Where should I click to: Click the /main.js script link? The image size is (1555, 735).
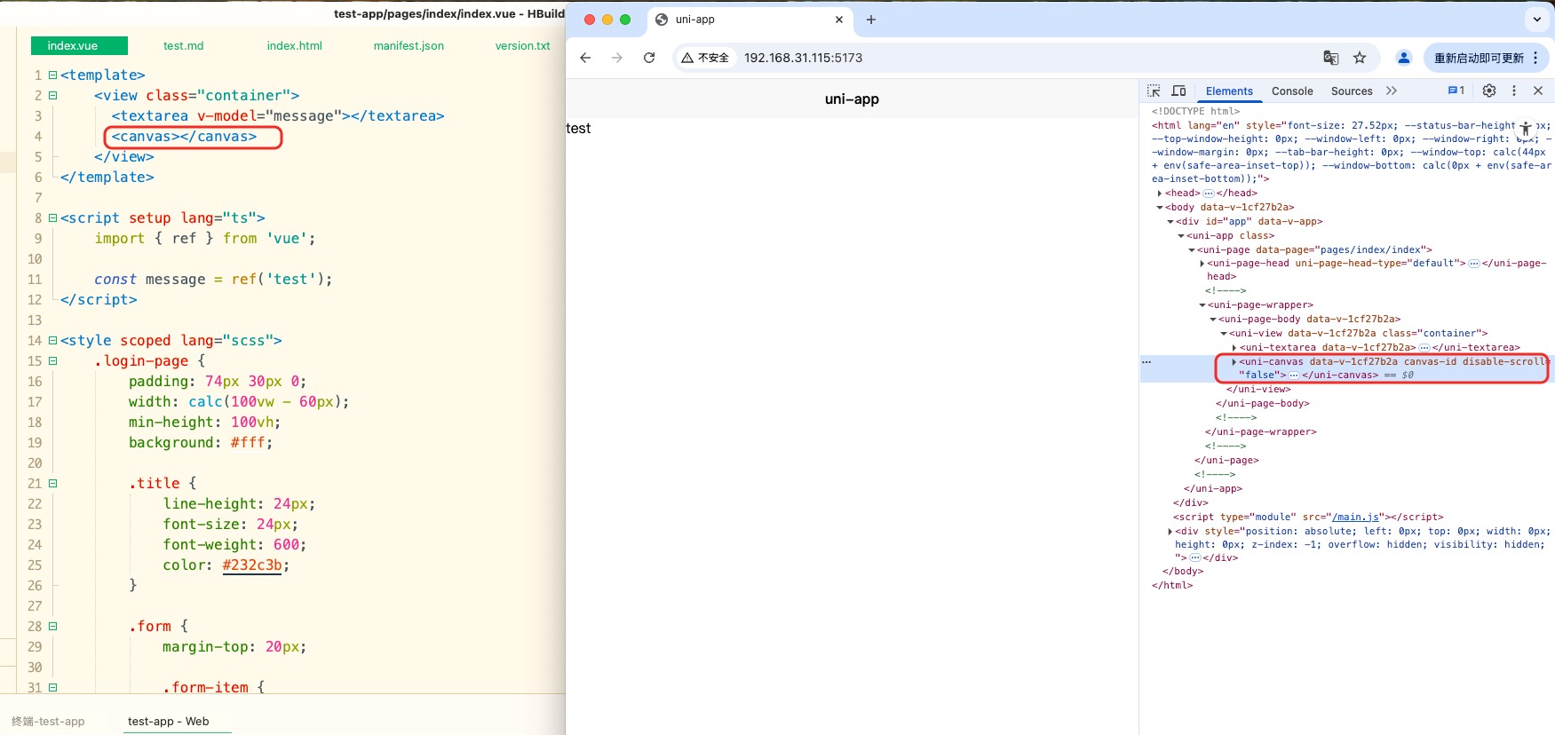1355,517
